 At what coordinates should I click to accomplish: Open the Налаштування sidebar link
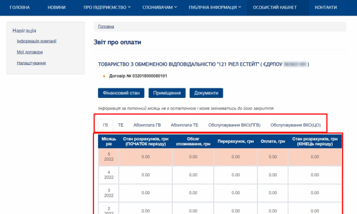(x=31, y=63)
